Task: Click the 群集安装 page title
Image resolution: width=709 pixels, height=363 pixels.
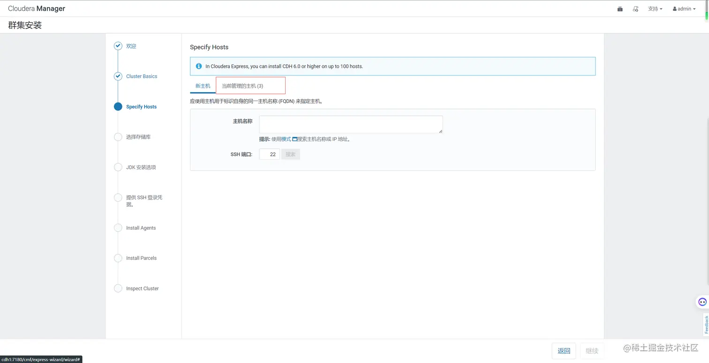Action: (x=25, y=25)
